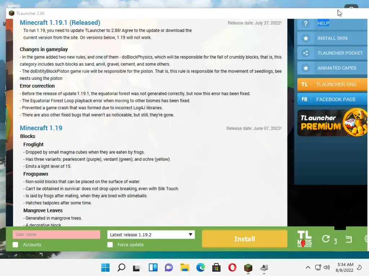Click the refresh versions icon
Viewport: 369px width, 276px height.
[326, 239]
